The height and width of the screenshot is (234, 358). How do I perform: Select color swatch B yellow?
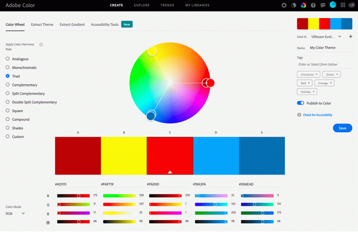click(124, 156)
